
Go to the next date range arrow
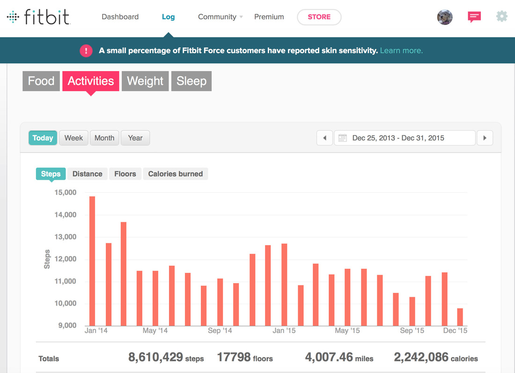pyautogui.click(x=485, y=138)
